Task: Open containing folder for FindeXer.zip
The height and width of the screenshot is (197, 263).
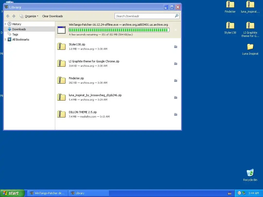Action: 176,81
